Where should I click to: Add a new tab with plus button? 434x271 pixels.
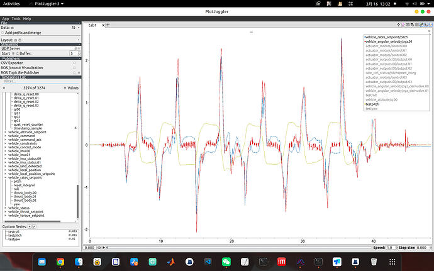point(108,25)
